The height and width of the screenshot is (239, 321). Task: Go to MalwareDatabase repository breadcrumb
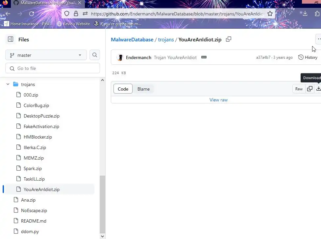132,39
